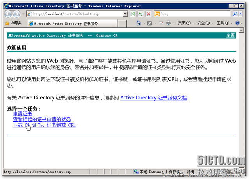Click the red Stop loading icon
The image size is (249, 179).
149,14
